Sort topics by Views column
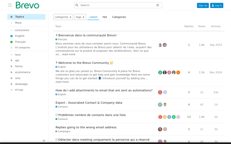Screen dimensions: 231x144 pyautogui.click(x=201, y=26)
